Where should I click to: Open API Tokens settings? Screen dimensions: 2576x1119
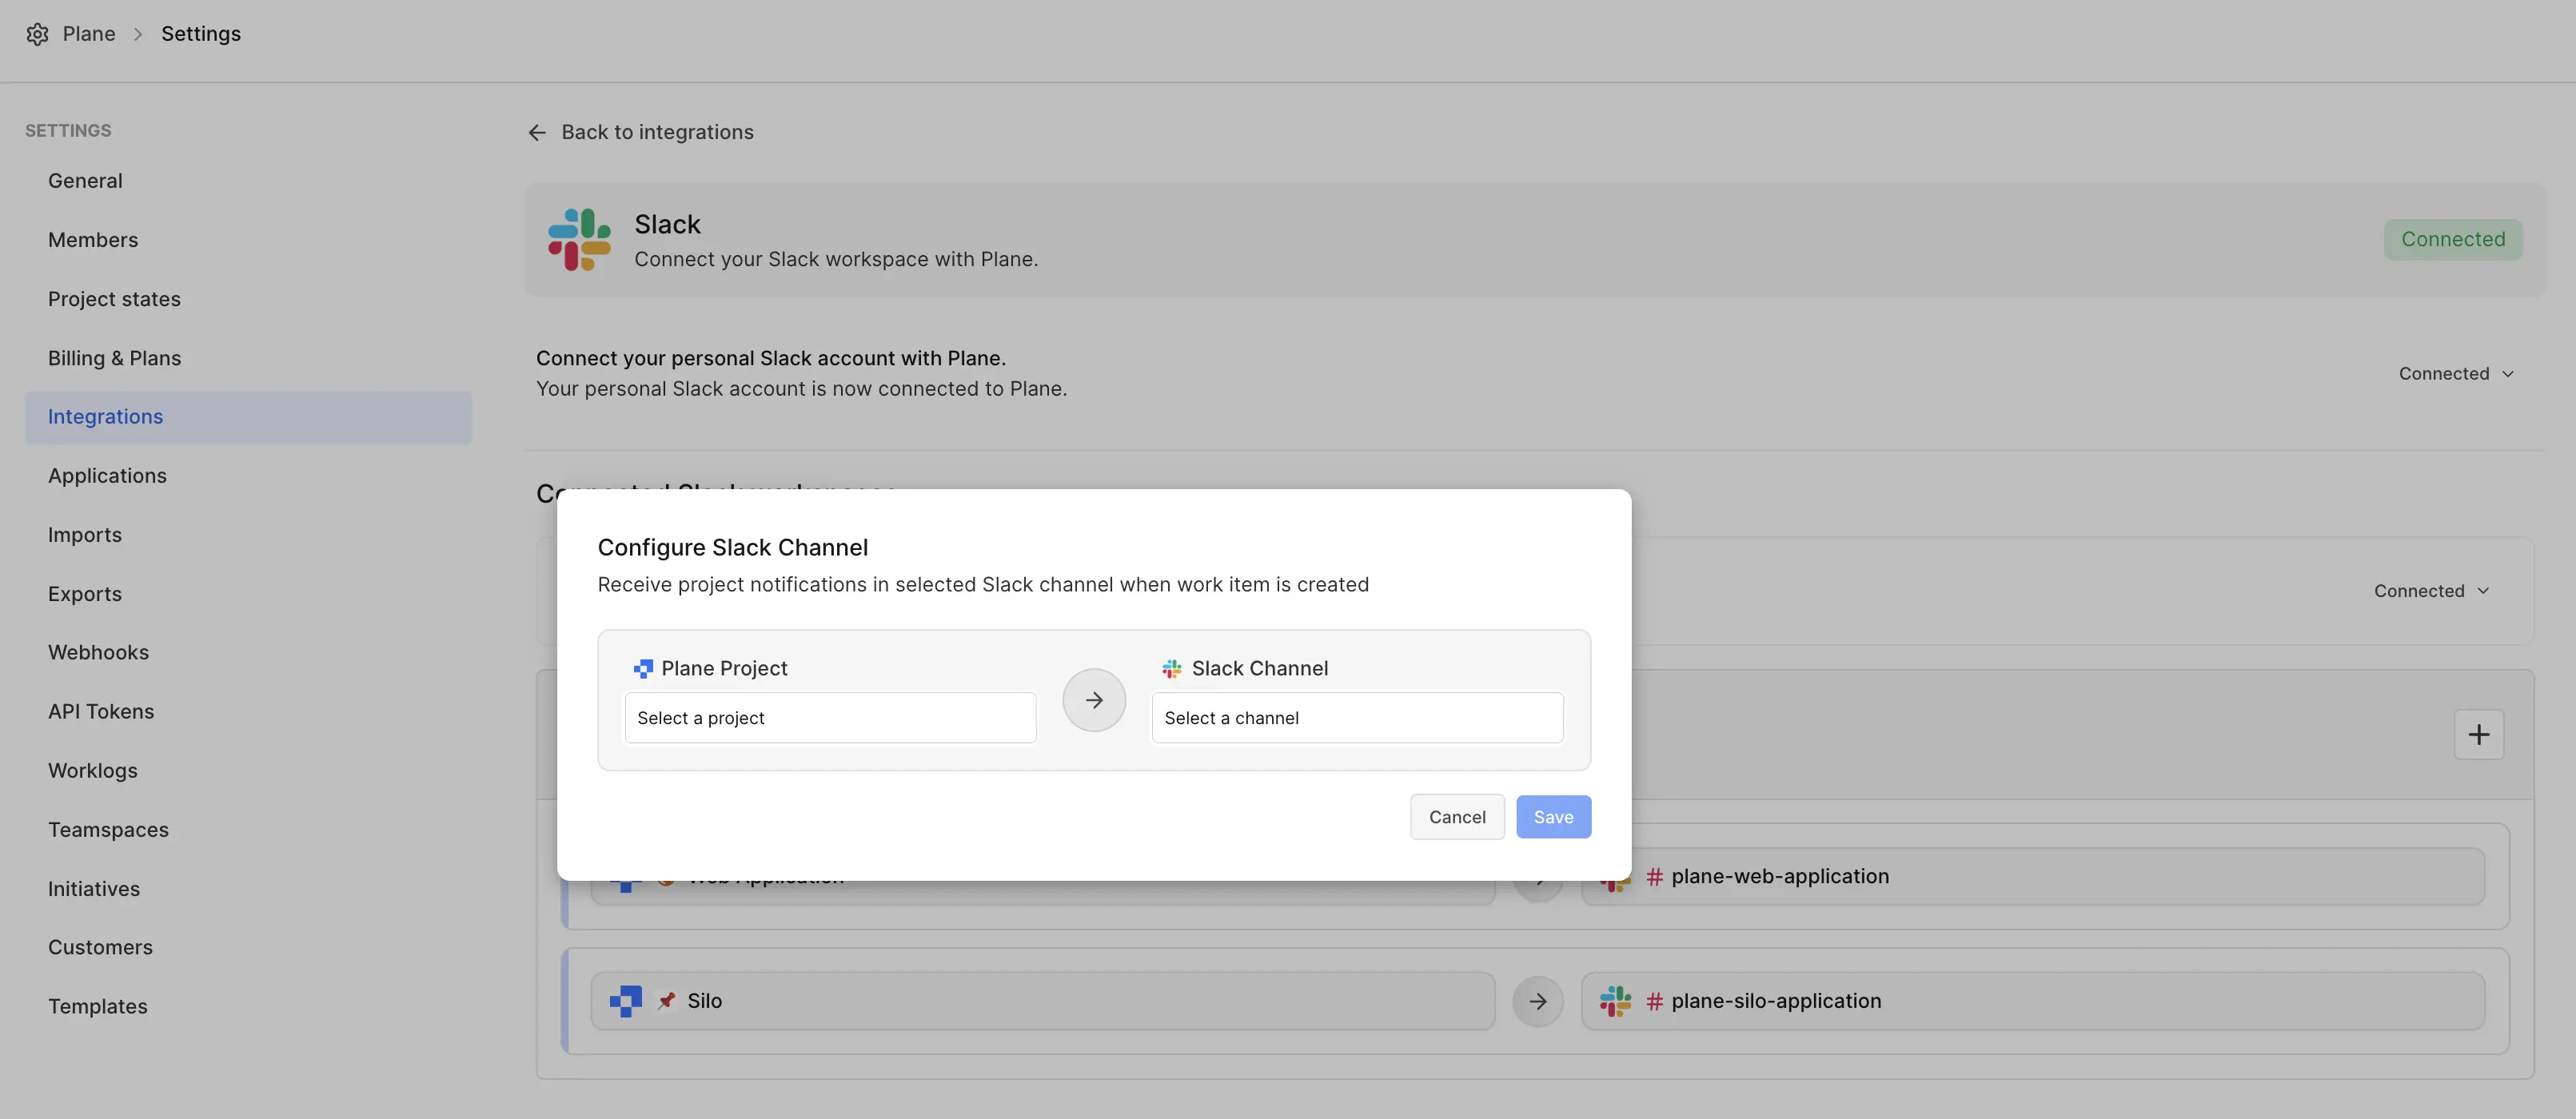pos(248,711)
